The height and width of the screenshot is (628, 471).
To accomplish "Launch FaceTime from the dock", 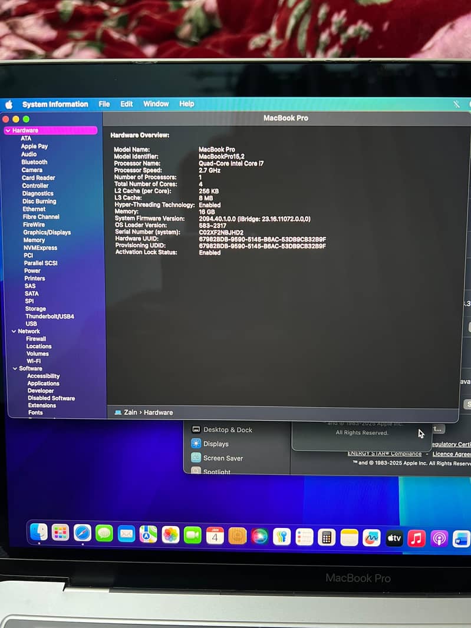I will [x=192, y=535].
